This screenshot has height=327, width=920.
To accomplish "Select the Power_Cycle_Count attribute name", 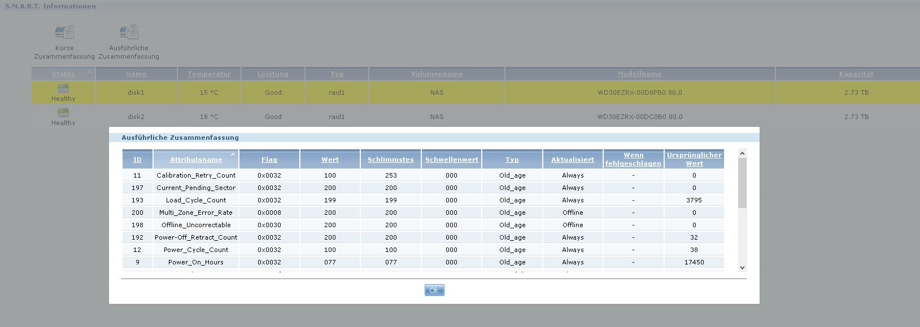I will click(196, 250).
